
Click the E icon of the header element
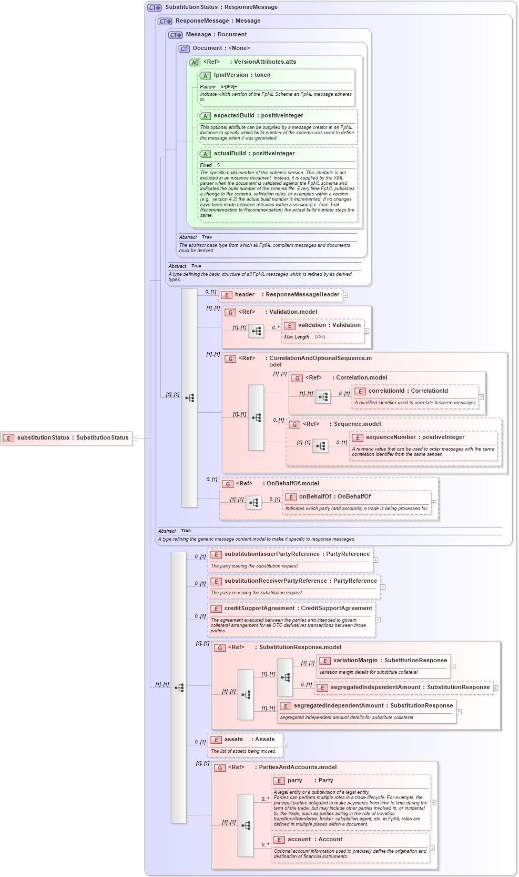coord(227,295)
